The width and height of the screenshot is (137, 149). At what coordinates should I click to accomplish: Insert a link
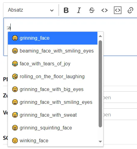pos(130,10)
